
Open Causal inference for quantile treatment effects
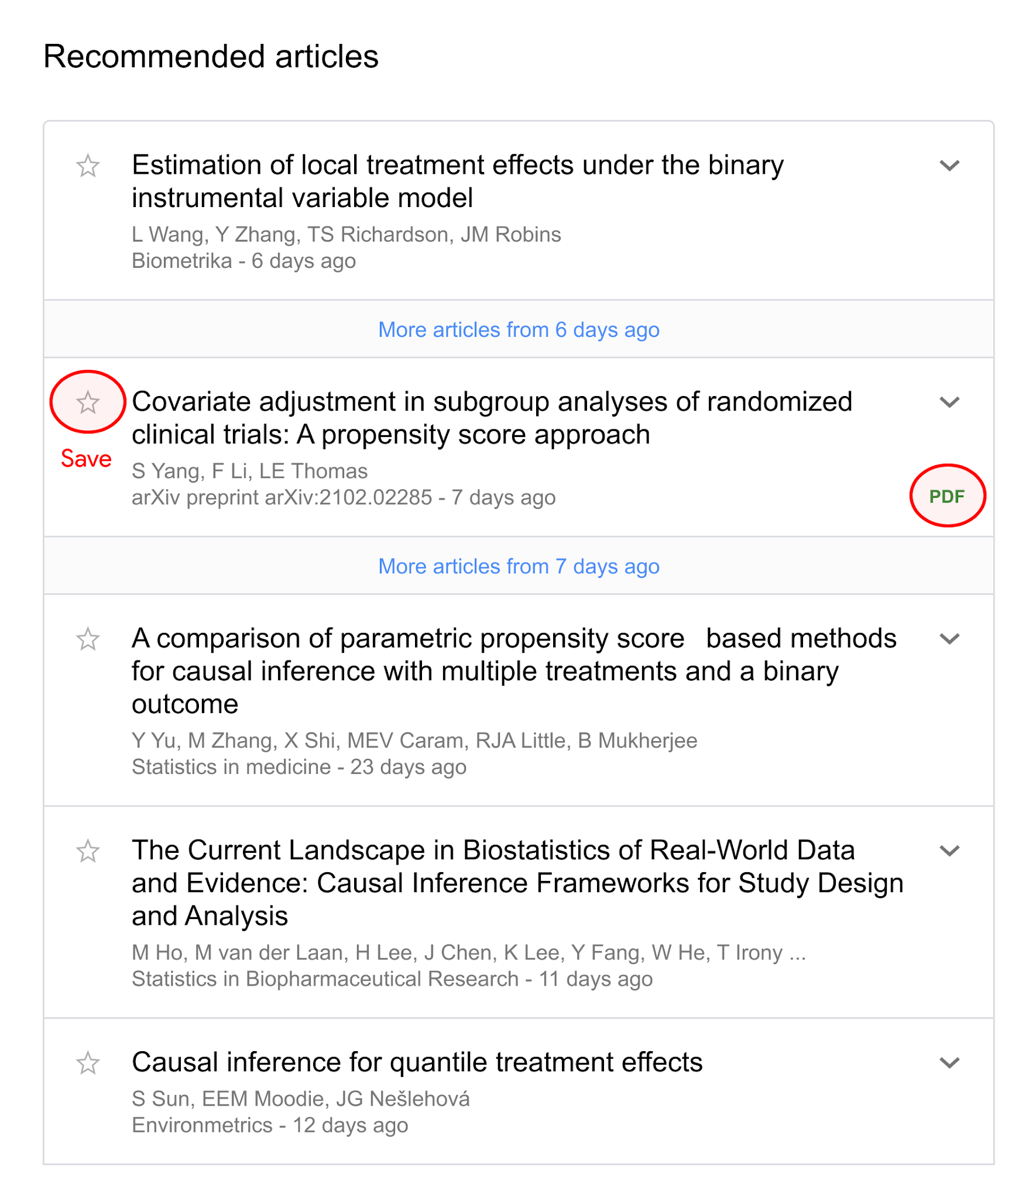point(417,1062)
